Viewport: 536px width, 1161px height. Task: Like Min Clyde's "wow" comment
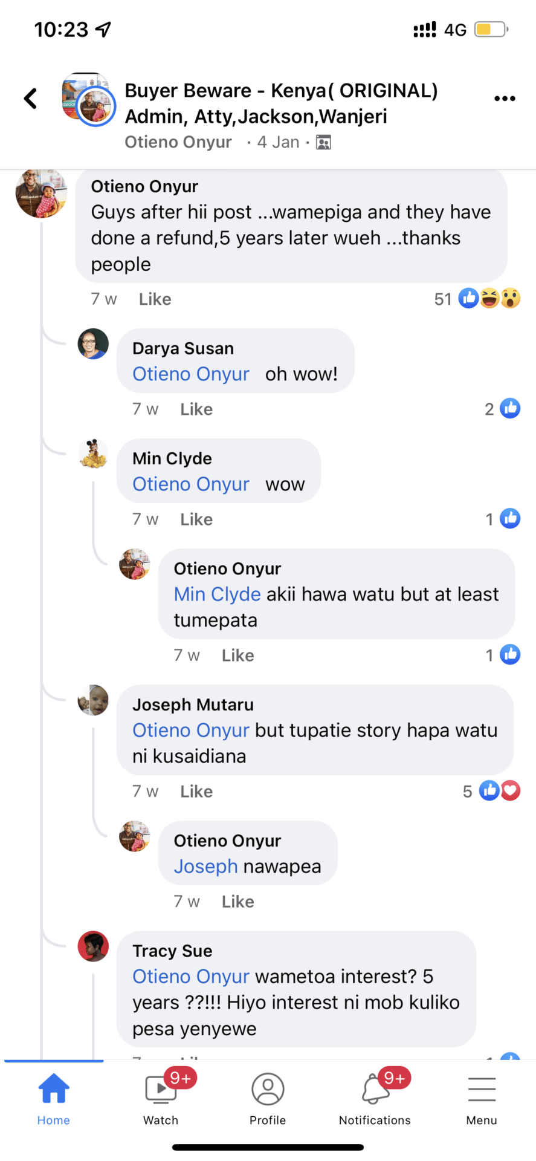click(x=196, y=519)
